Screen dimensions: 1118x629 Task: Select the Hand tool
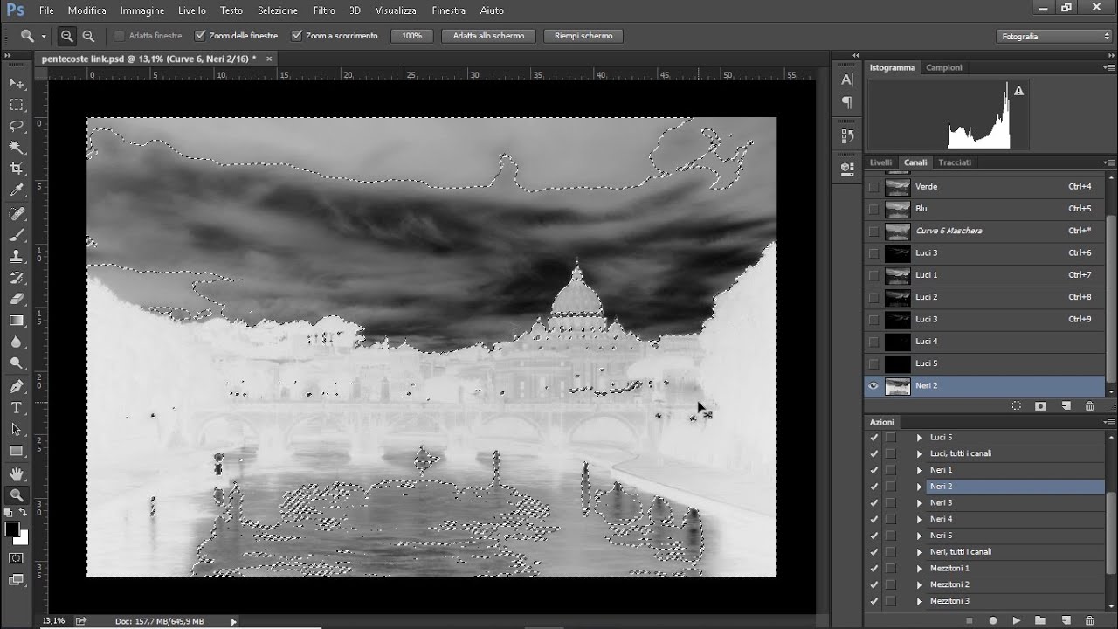point(17,474)
